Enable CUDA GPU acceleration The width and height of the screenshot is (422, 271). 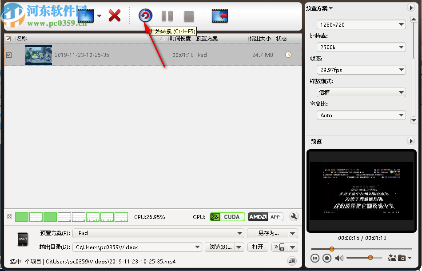click(x=227, y=217)
